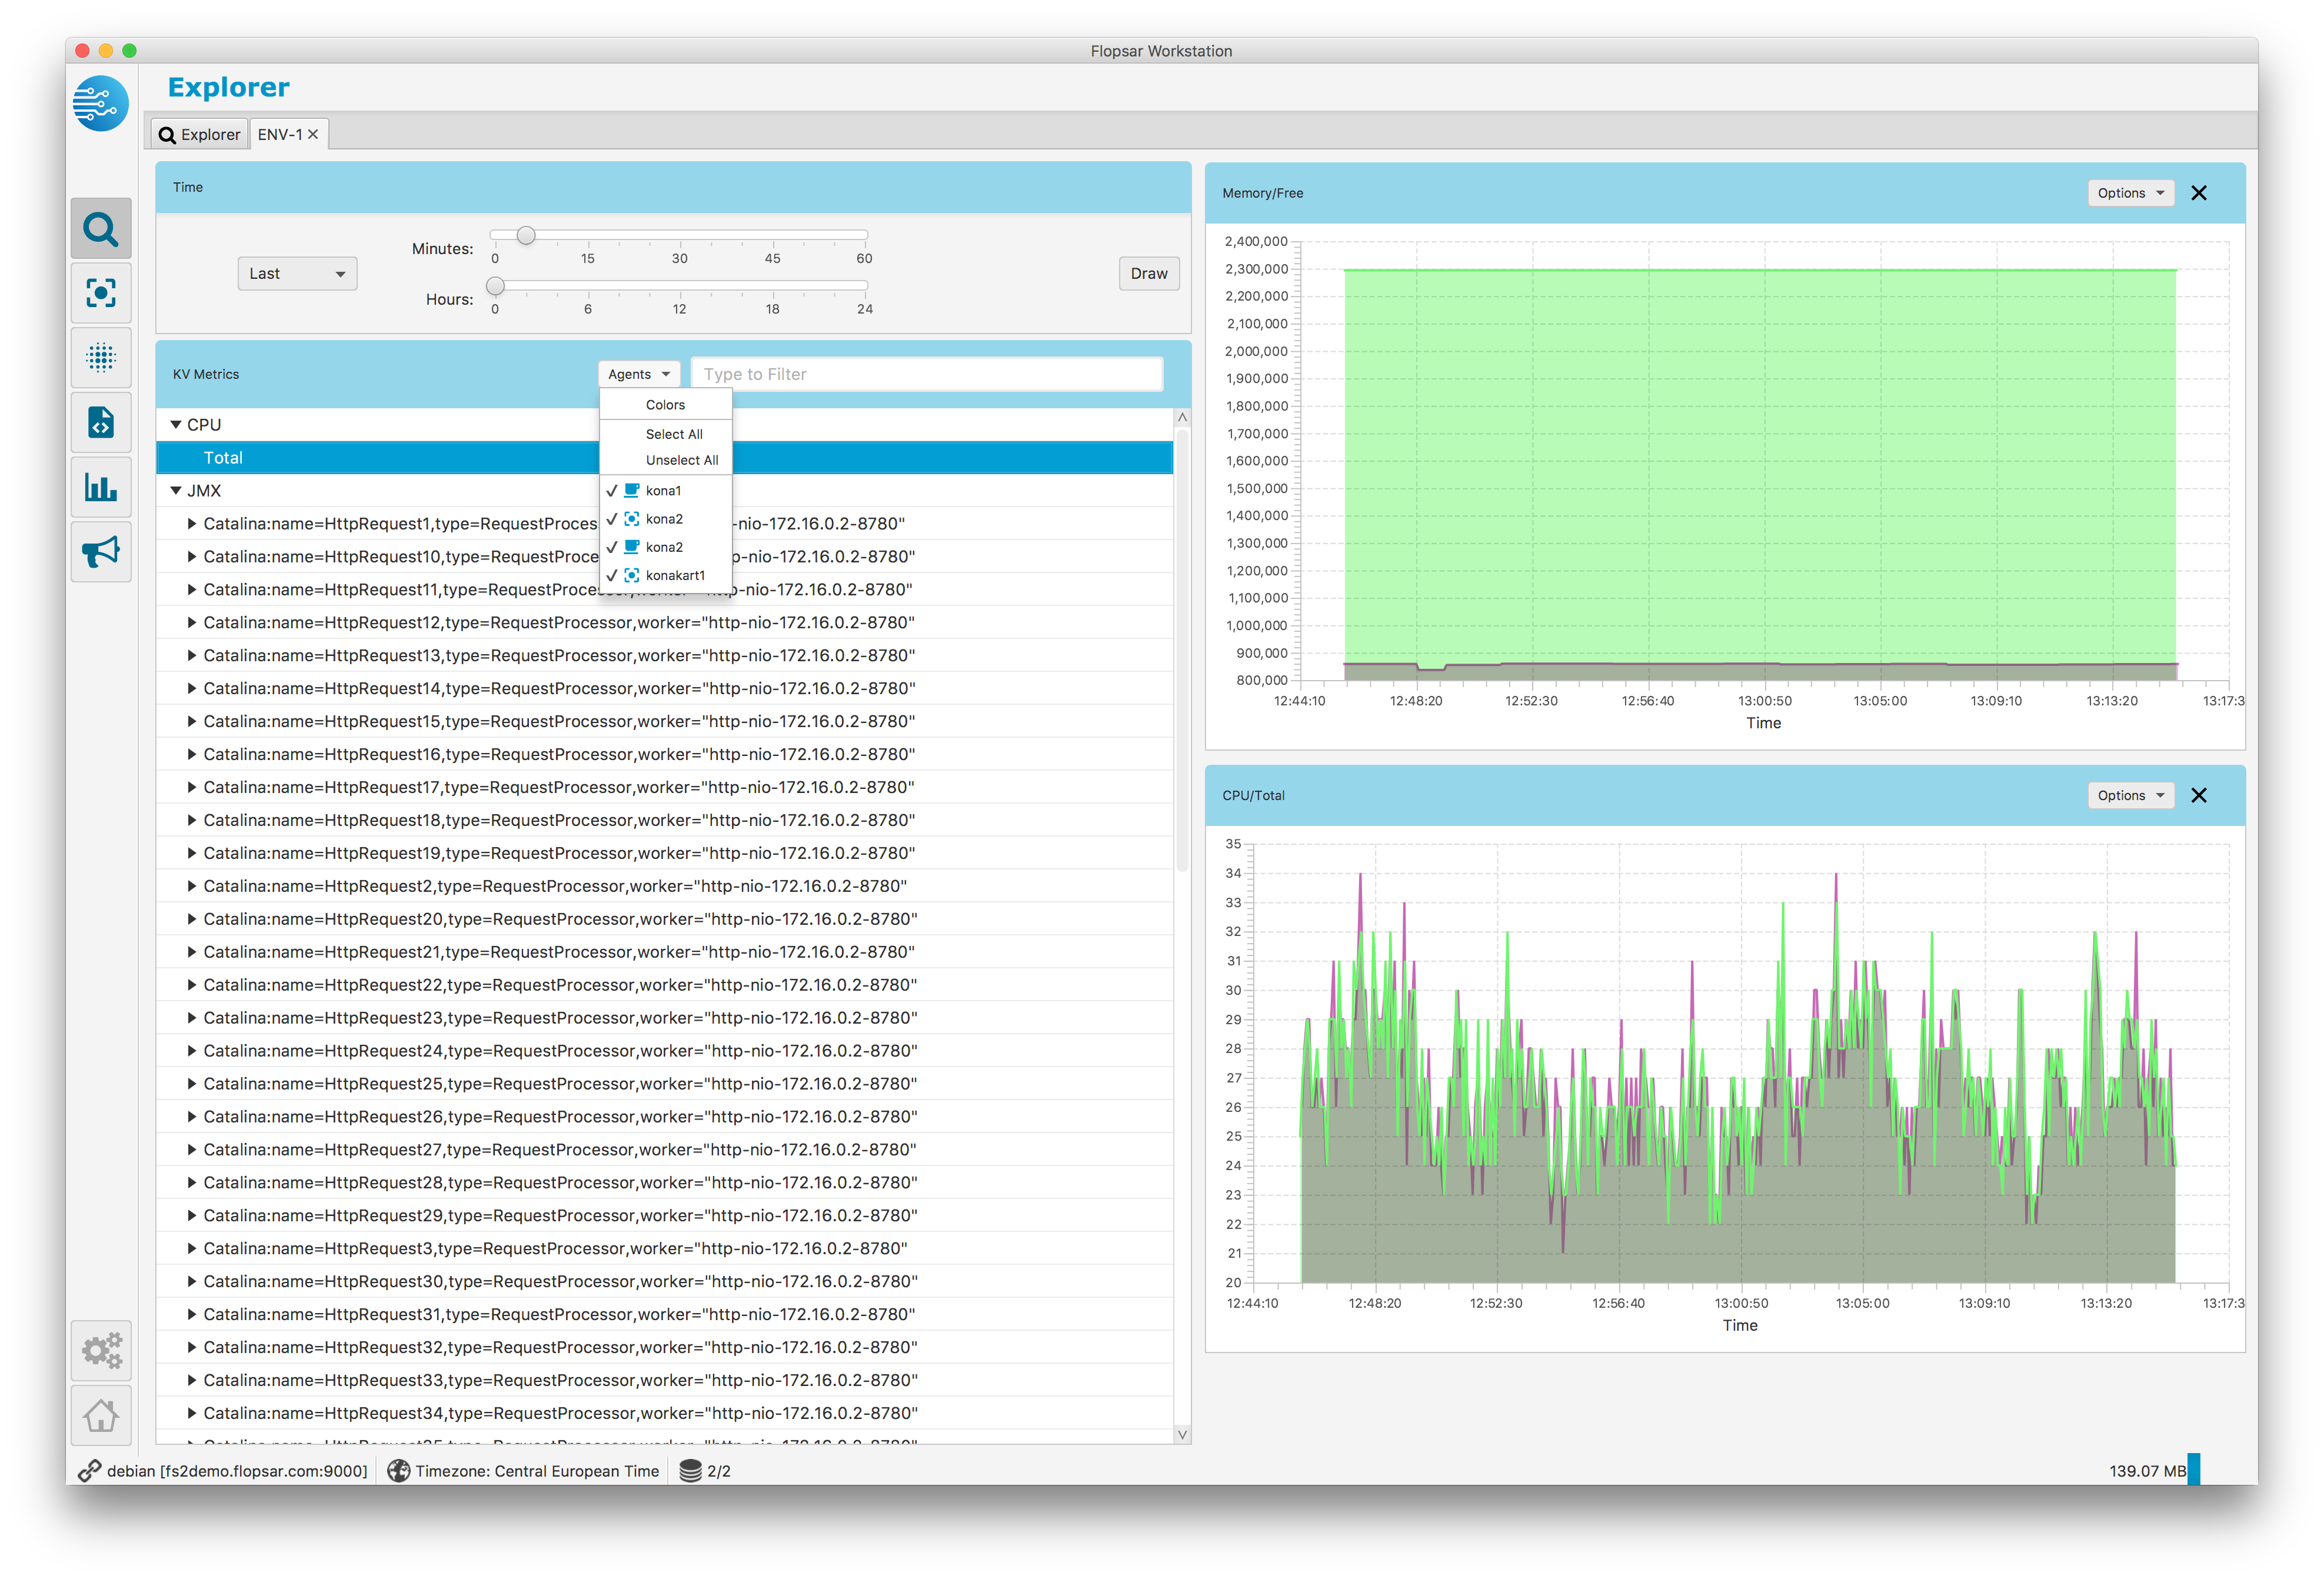Viewport: 2324px width, 1579px height.
Task: Expand the HttpRequest12 tree node arrow
Action: [191, 622]
